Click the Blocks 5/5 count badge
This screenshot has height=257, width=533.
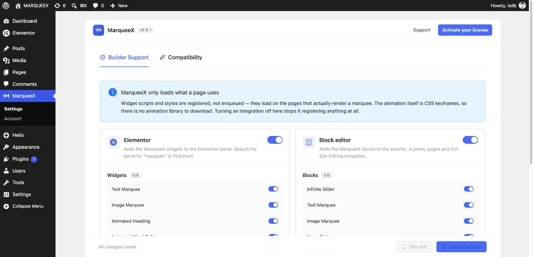point(327,175)
